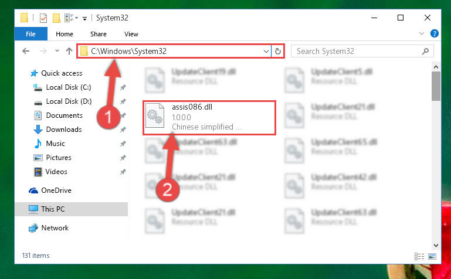451x279 pixels.
Task: Click the pin icon beside Downloads
Action: click(x=123, y=130)
